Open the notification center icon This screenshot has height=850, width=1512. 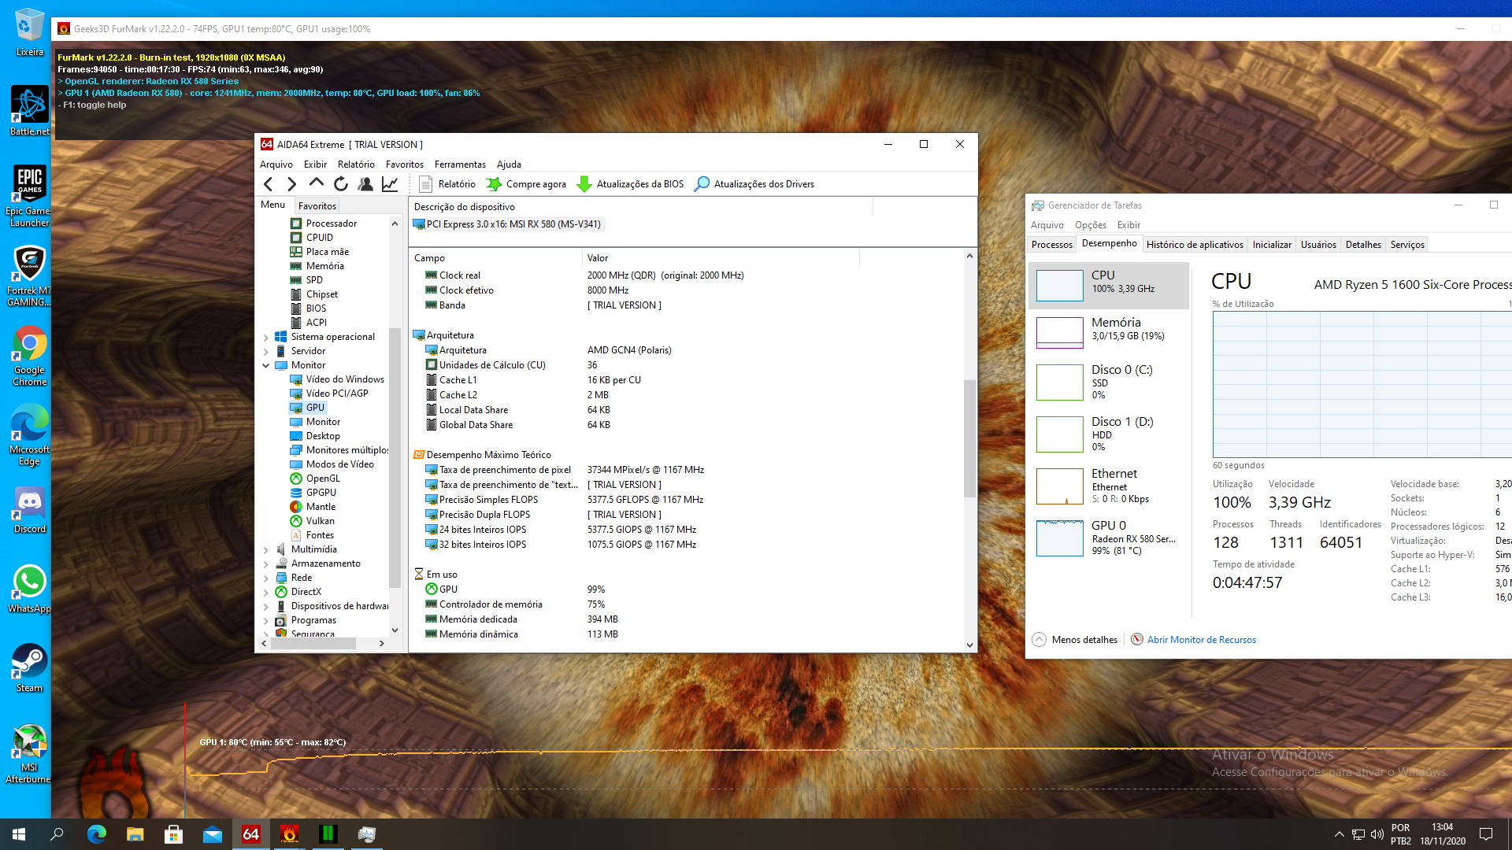point(1486,834)
